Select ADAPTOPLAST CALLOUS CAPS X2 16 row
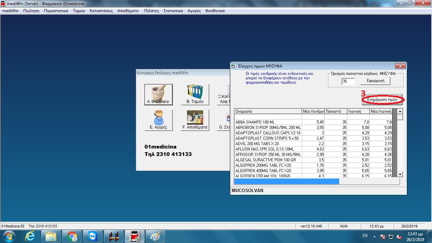432x243 pixels. pos(313,133)
